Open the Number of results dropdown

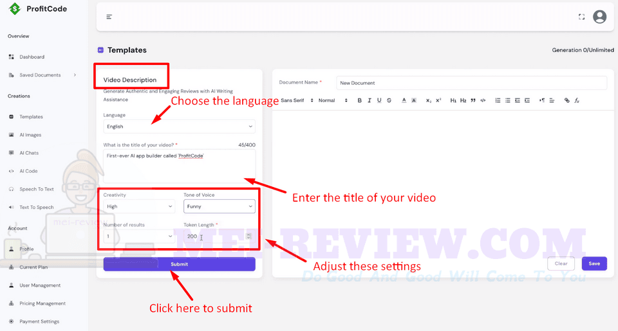[x=139, y=236]
